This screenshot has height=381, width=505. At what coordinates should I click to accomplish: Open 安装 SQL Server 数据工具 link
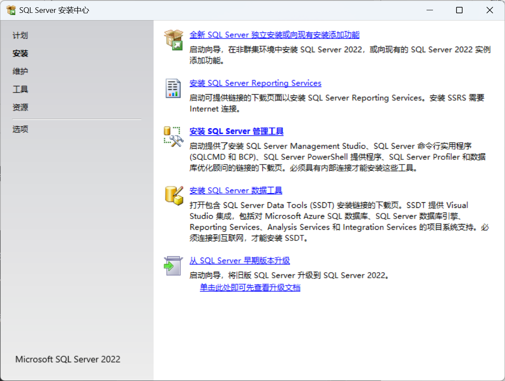(x=236, y=190)
